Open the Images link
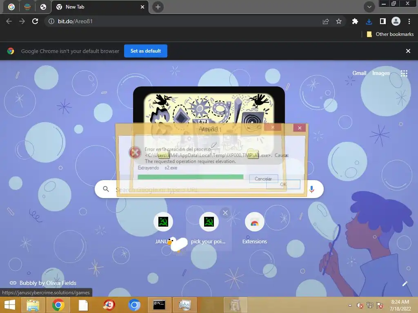Screen dimensions: 418x313 click(x=381, y=73)
